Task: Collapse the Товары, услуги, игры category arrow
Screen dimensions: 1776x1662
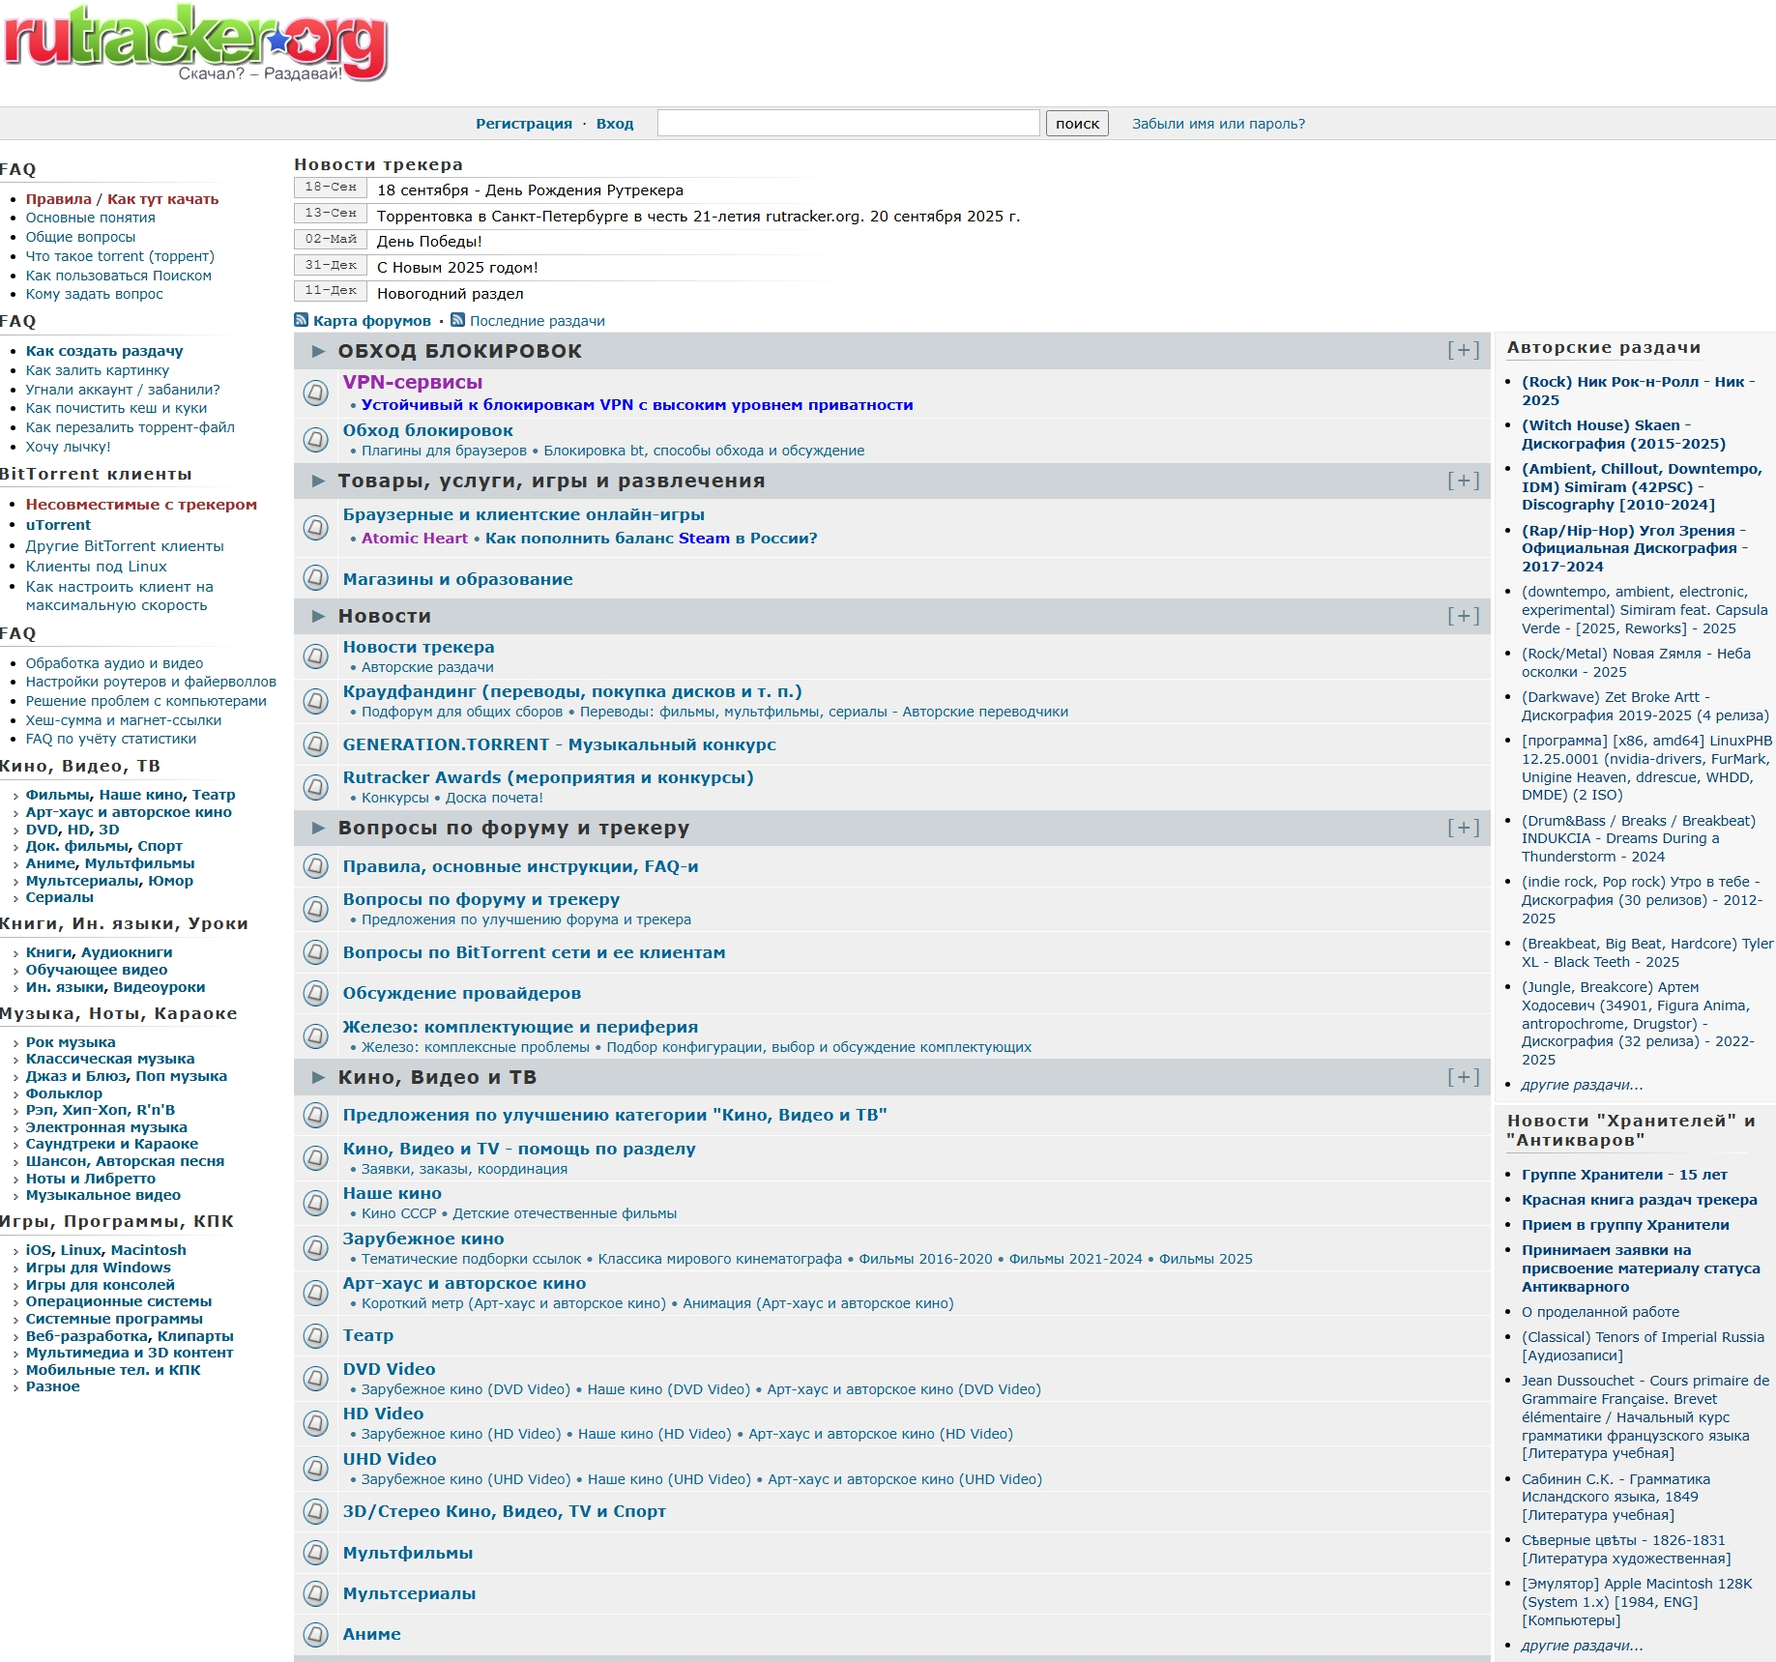Action: click(318, 481)
